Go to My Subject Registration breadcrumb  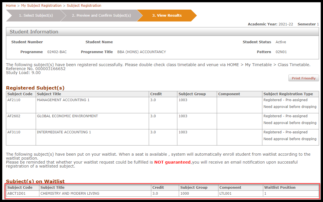(x=41, y=6)
